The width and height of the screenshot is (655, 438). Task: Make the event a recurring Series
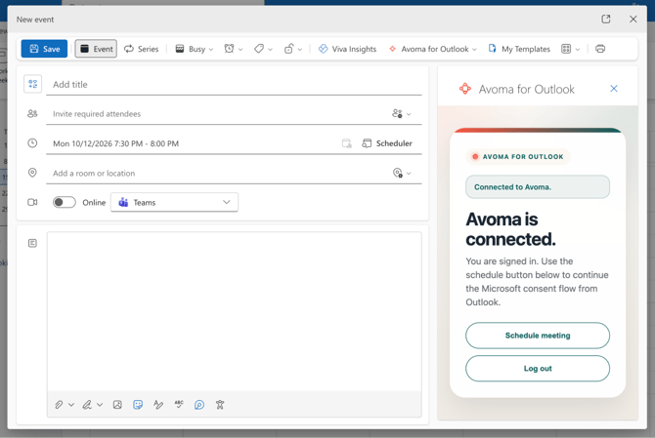coord(142,49)
